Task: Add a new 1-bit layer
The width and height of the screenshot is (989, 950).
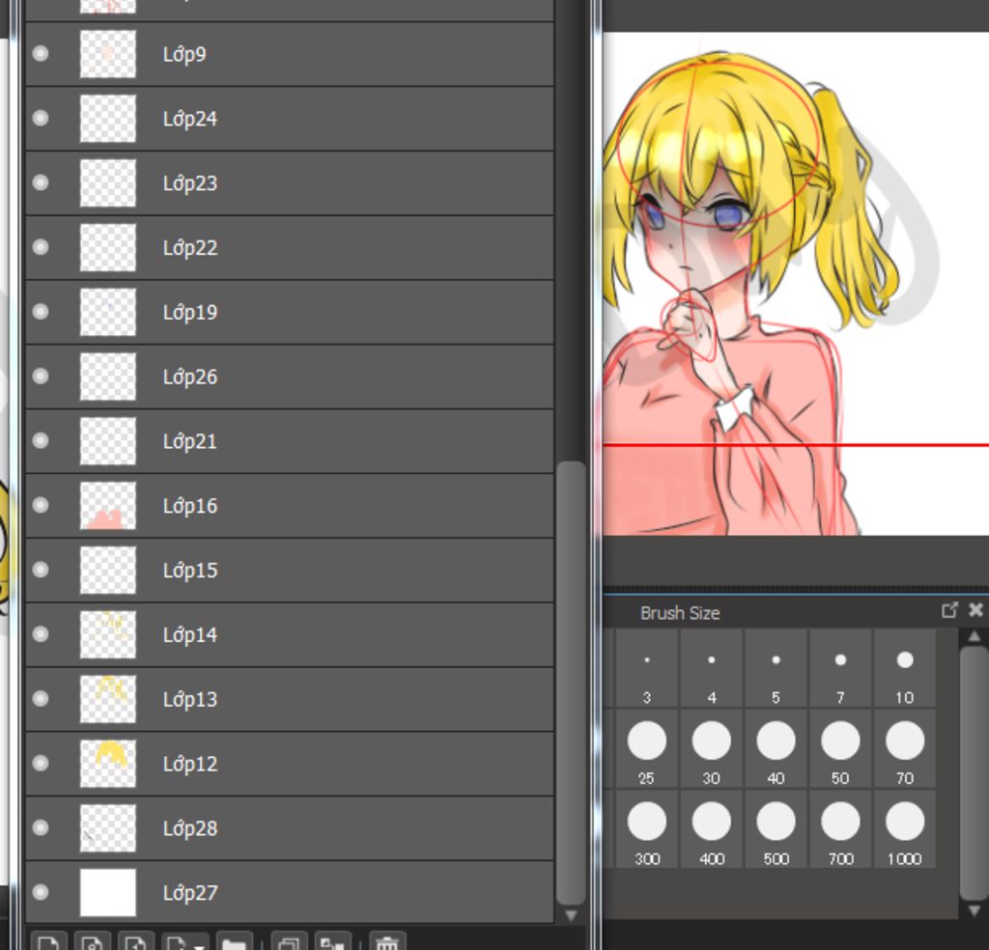Action: [135, 941]
